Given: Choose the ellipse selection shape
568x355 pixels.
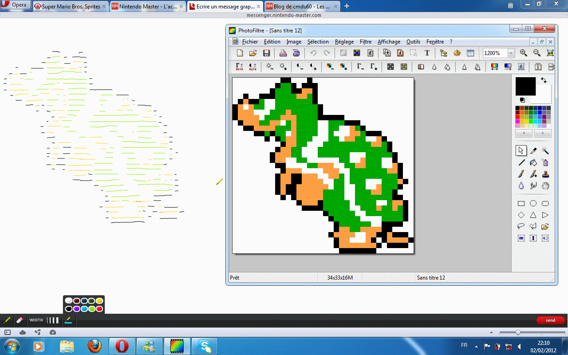Looking at the screenshot, I should 533,204.
